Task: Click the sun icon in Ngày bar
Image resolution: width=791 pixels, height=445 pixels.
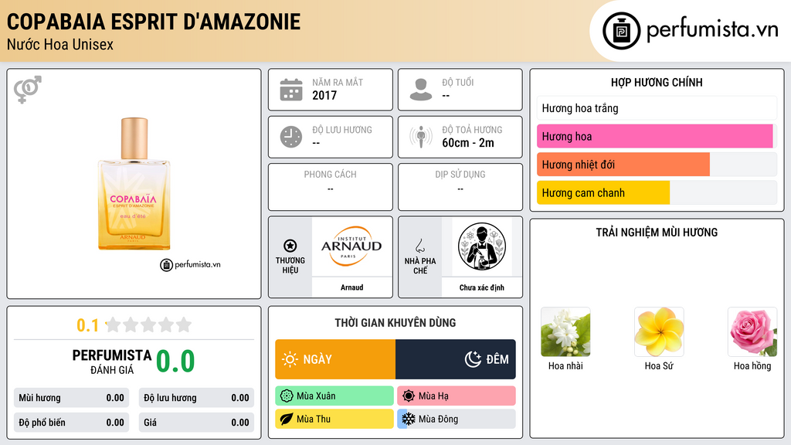Action: pos(290,359)
